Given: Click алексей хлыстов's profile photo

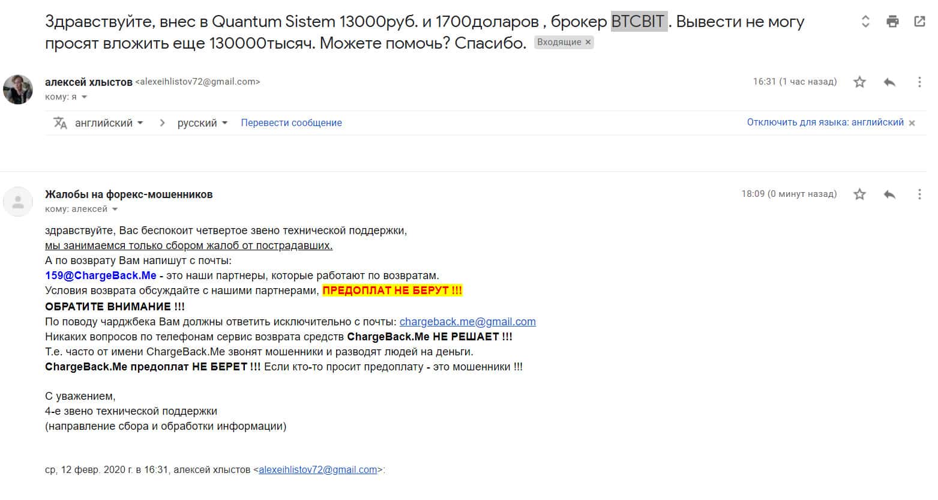Looking at the screenshot, I should (18, 89).
